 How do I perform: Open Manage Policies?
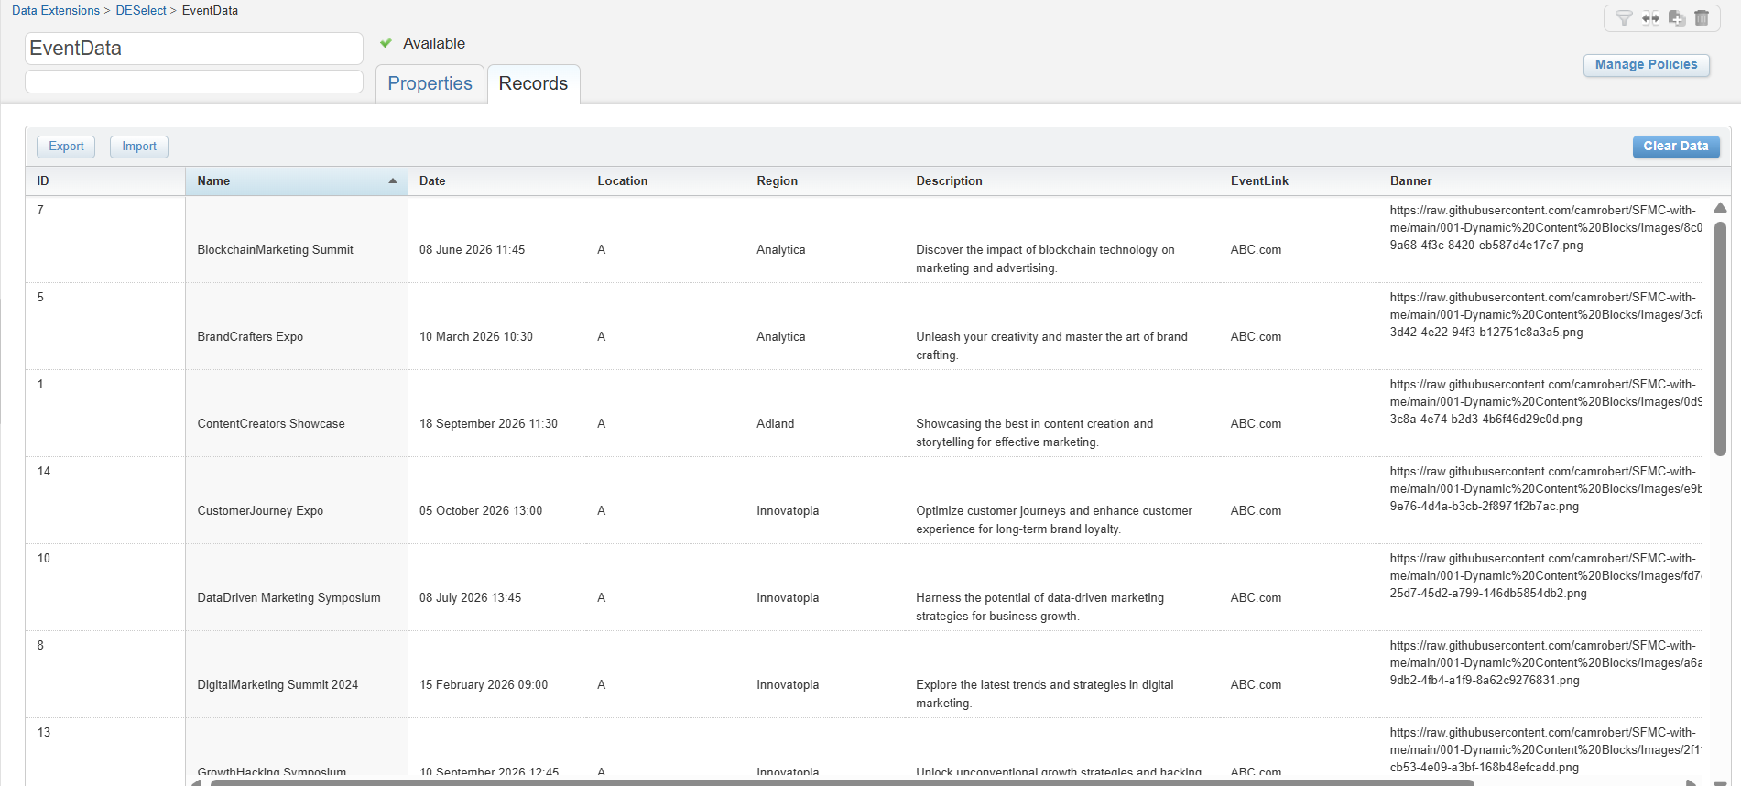1646,65
